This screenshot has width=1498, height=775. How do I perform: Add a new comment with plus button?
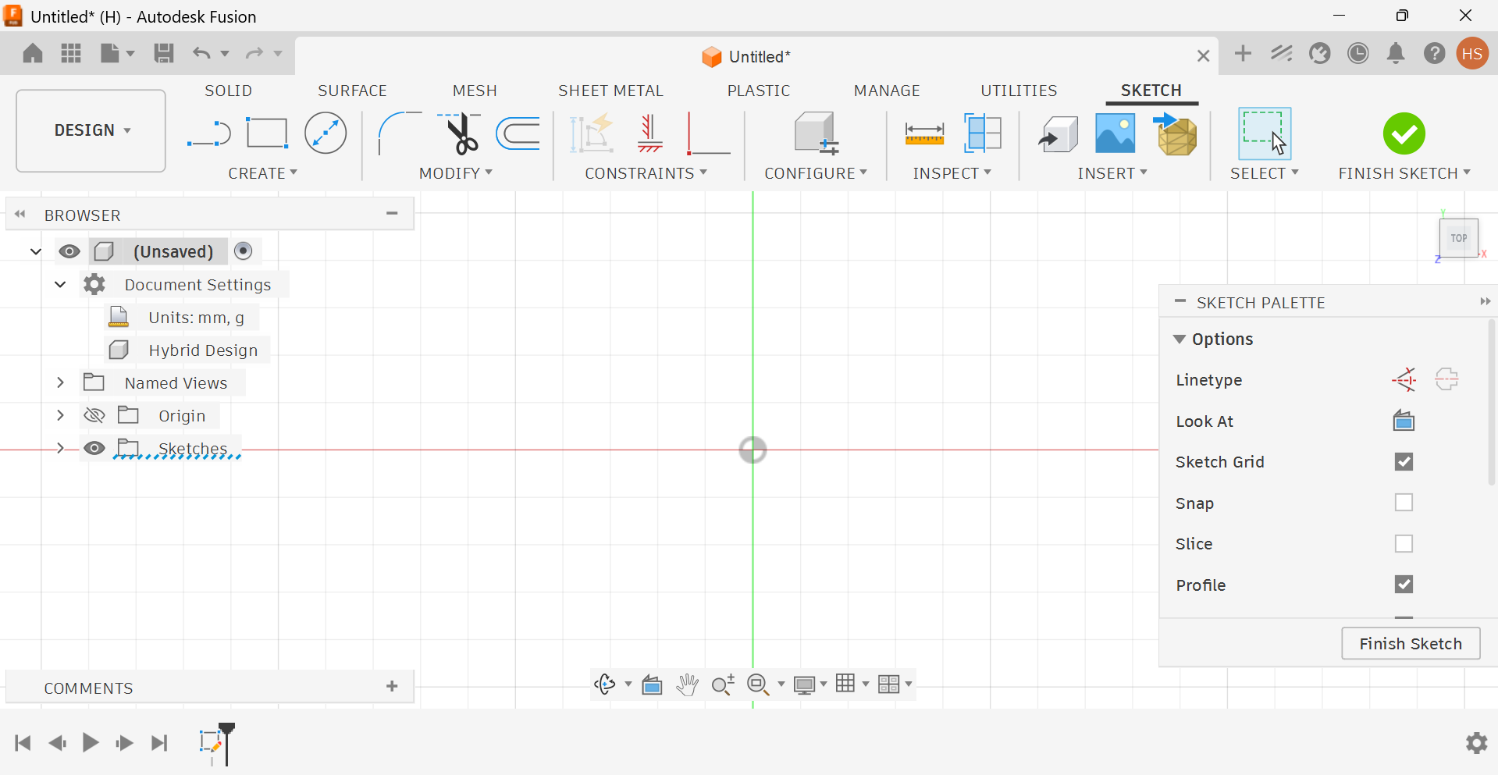click(392, 686)
